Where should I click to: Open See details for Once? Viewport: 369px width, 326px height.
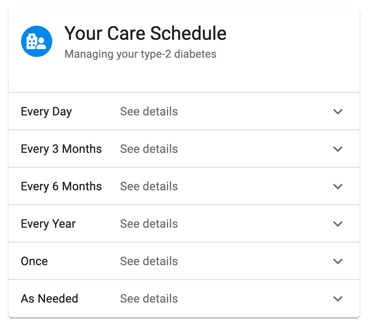point(149,261)
